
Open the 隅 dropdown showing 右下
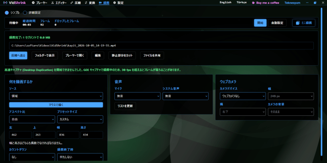tap(243, 112)
